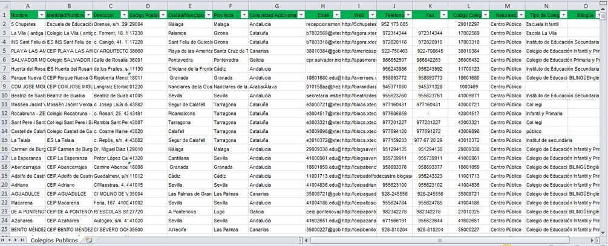Insert a new worksheet tab icon
The height and width of the screenshot is (246, 608).
(x=89, y=240)
